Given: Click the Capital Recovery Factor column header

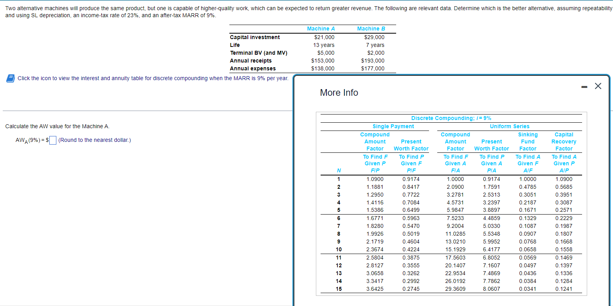Looking at the screenshot, I should point(564,141).
